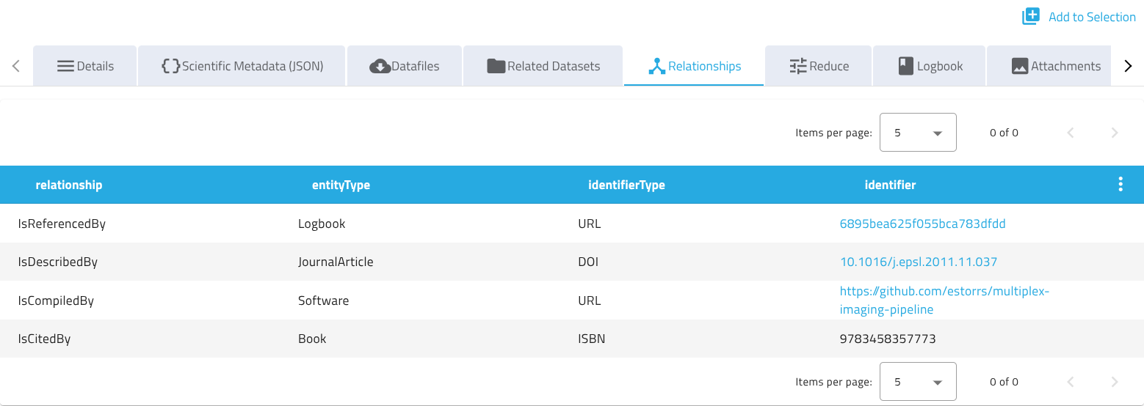Open bottom Items per page dropdown

click(918, 382)
